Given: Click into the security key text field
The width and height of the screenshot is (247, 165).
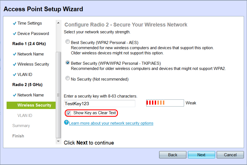Looking at the screenshot, I should coord(99,104).
